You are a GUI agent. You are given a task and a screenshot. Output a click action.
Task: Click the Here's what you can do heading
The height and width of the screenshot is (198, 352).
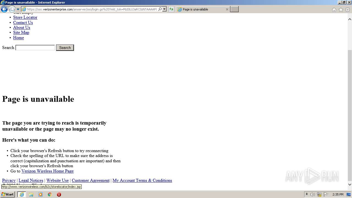tap(29, 140)
